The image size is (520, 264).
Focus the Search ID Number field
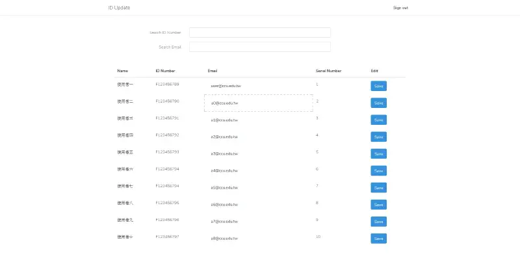click(x=259, y=33)
